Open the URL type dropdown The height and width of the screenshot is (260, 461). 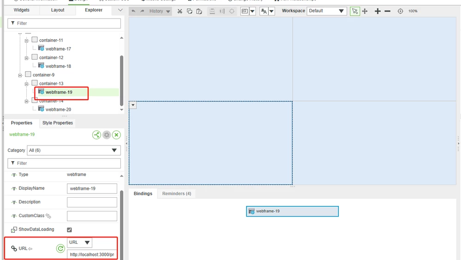point(79,242)
